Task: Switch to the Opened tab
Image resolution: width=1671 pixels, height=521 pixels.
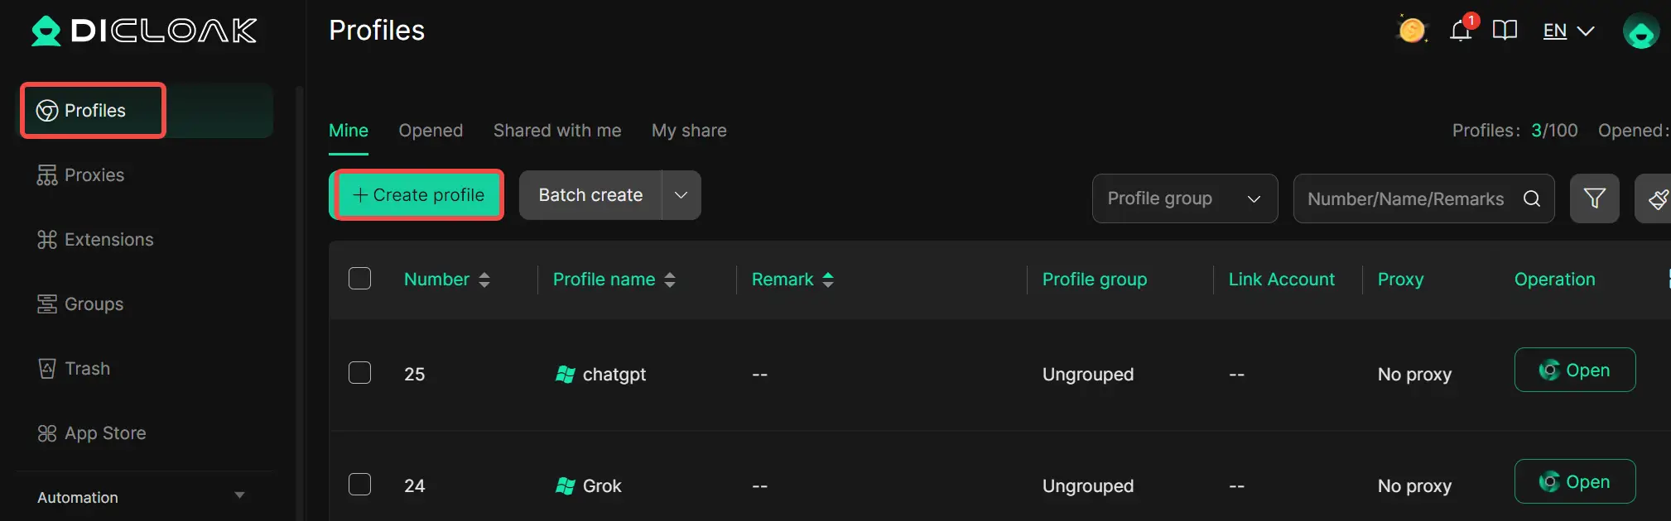Action: click(x=431, y=131)
